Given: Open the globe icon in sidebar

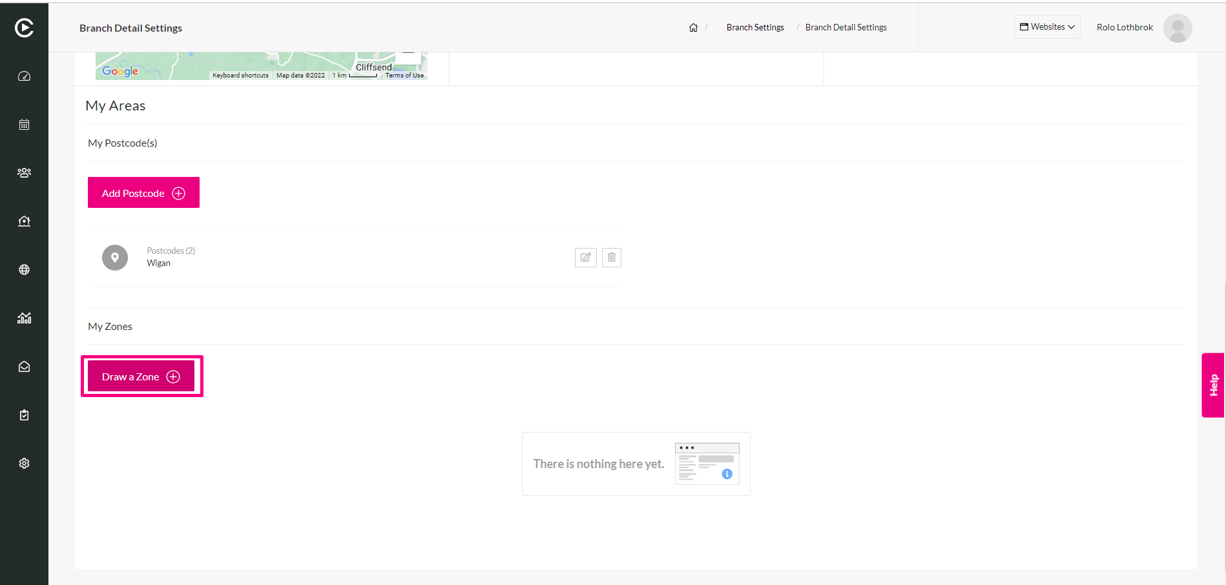Looking at the screenshot, I should (24, 270).
